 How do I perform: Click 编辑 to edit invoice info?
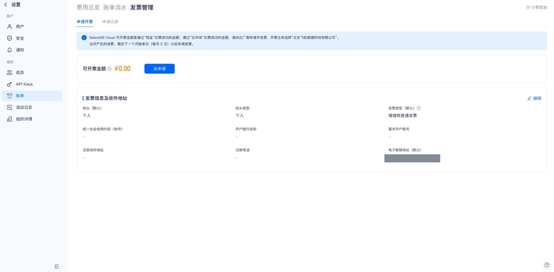click(x=534, y=98)
